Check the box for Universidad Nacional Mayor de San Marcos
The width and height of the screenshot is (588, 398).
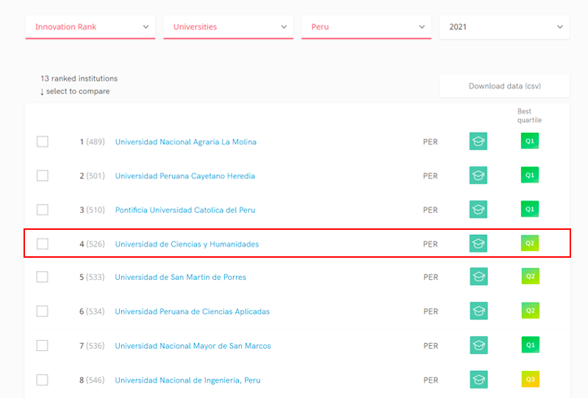[x=42, y=346]
